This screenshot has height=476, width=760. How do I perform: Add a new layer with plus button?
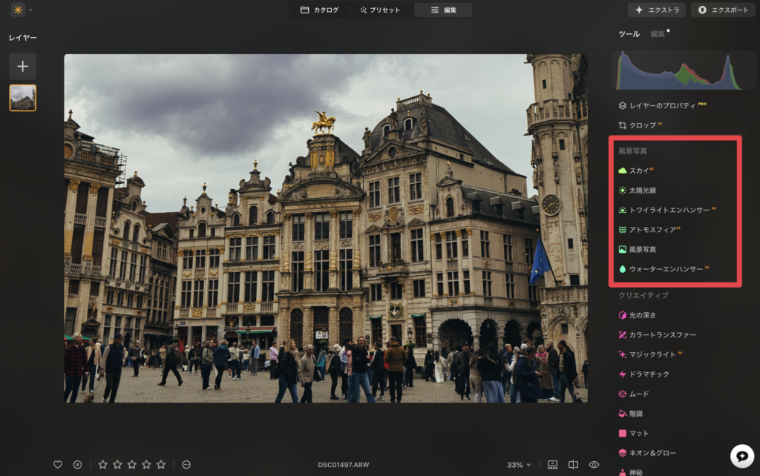23,66
